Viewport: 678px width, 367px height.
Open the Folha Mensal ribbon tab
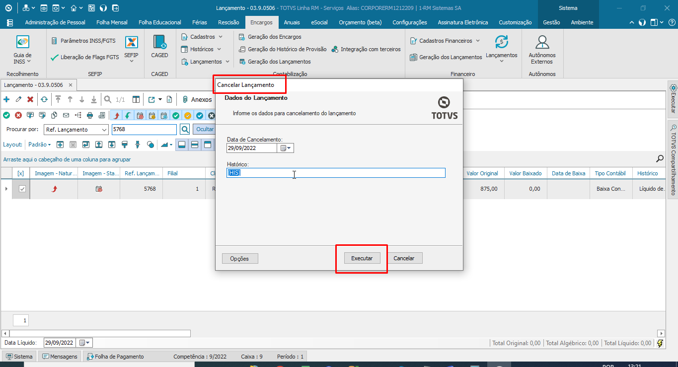[112, 22]
